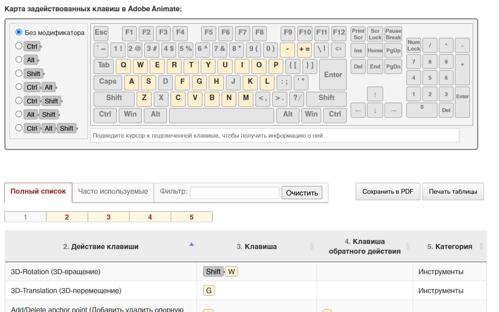Sort by "Клавиша обратного действия" column header
499x312 pixels.
coord(365,247)
